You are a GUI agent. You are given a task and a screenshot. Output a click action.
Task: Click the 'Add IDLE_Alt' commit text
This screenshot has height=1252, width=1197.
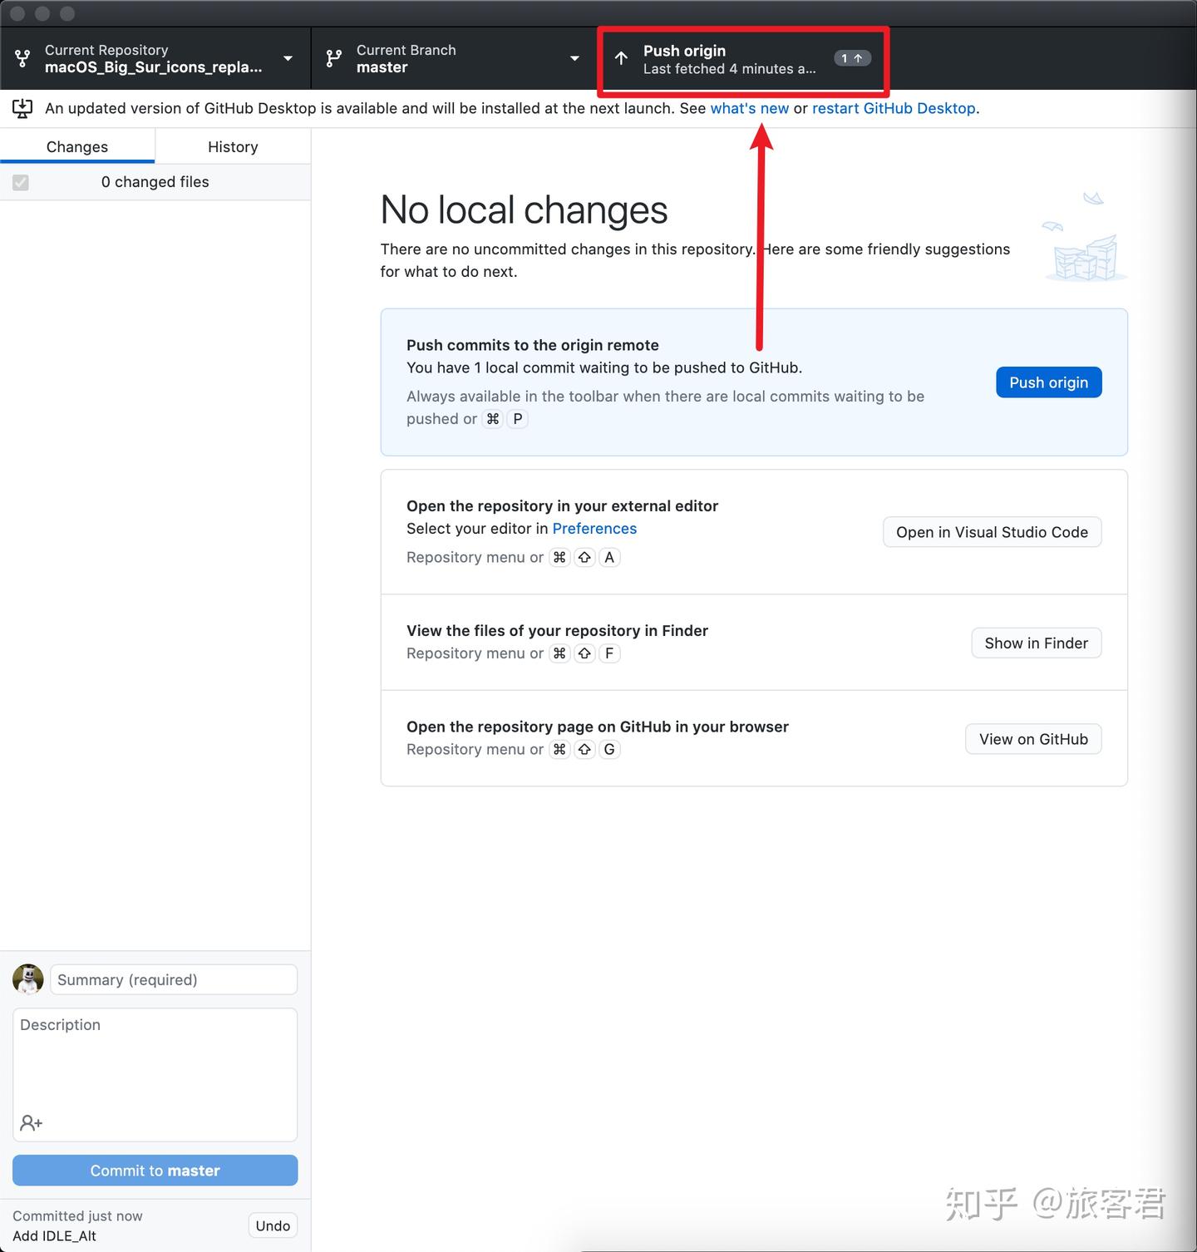click(55, 1236)
